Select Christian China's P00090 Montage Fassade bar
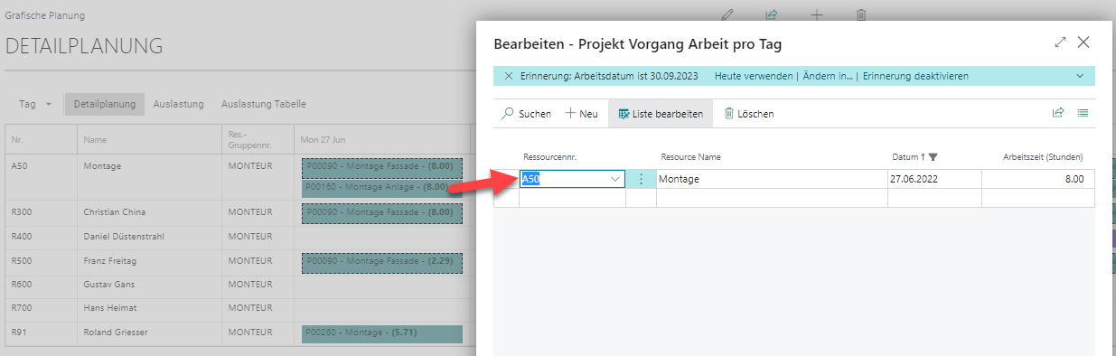The image size is (1116, 356). pos(381,212)
